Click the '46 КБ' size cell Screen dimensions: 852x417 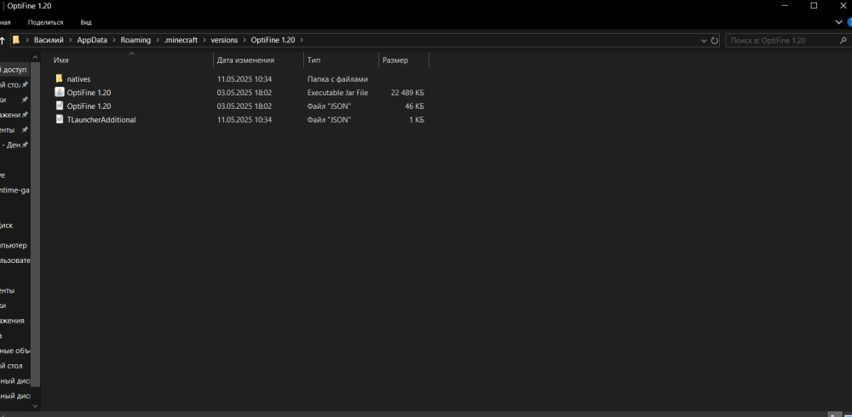click(x=415, y=106)
